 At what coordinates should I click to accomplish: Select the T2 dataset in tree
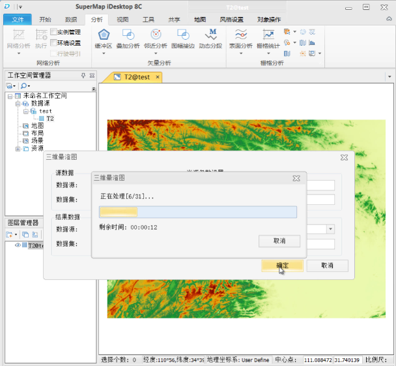point(49,118)
